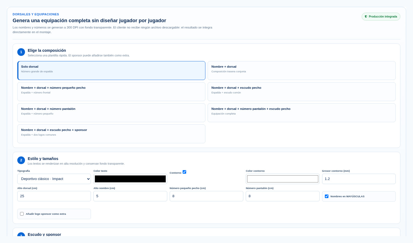Choose "Nombre + dorsal + número pantalón" card
The image size is (413, 243).
pyautogui.click(x=111, y=113)
